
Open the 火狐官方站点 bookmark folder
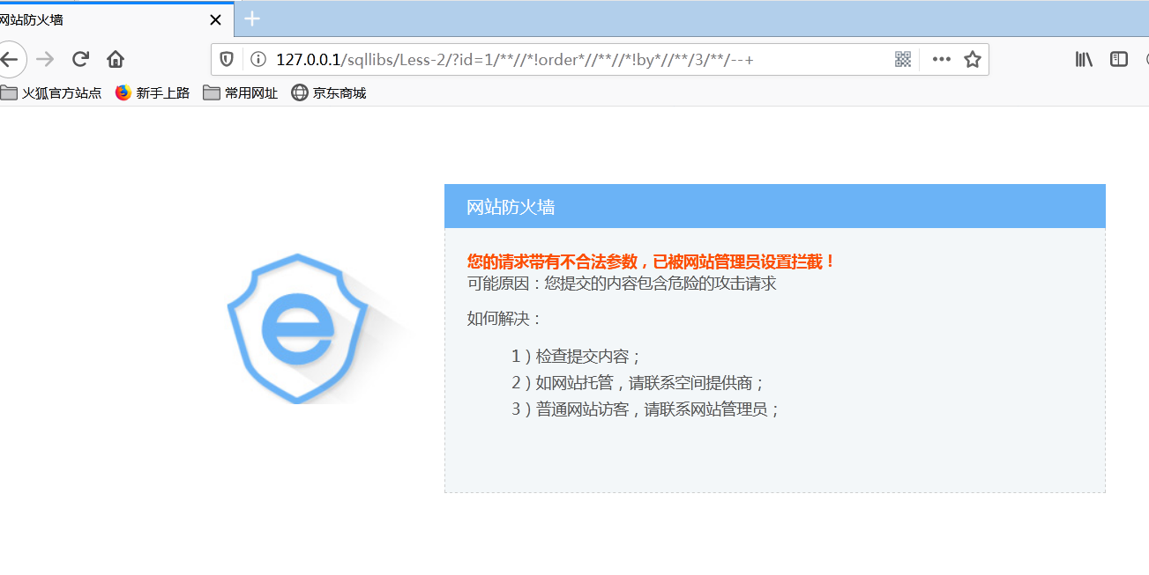point(51,92)
